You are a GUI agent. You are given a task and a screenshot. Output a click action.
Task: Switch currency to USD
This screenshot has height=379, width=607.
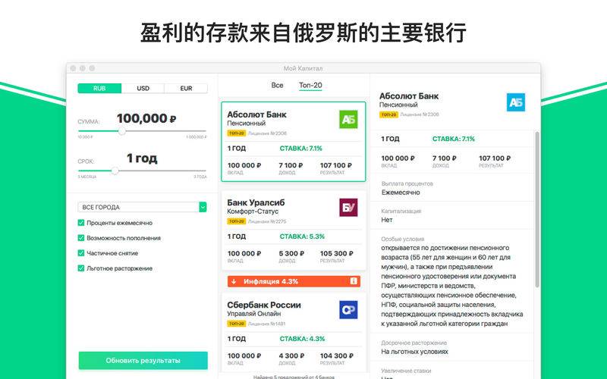point(143,88)
